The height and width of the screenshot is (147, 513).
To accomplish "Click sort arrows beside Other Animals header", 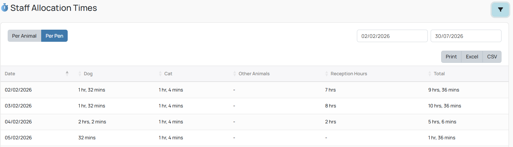I will click(235, 74).
